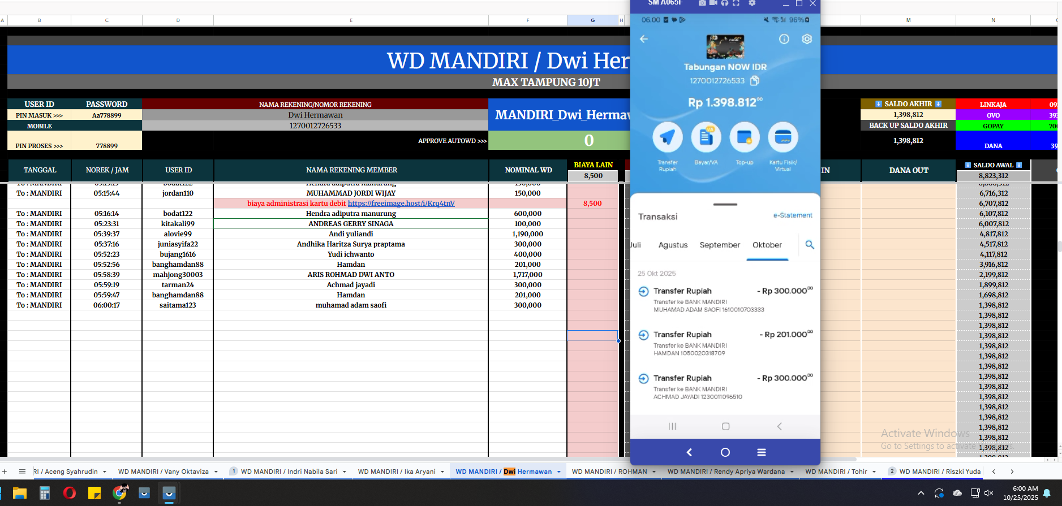Open Rp 300.000 transfer to ACHMAD JAYADI

coord(725,387)
